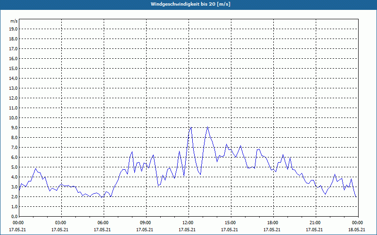
Task: Select the "18:00" time label
Action: click(x=273, y=223)
